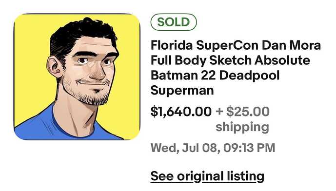This screenshot has height=191, width=336.
Task: Click the word original in the link
Action: (x=200, y=177)
